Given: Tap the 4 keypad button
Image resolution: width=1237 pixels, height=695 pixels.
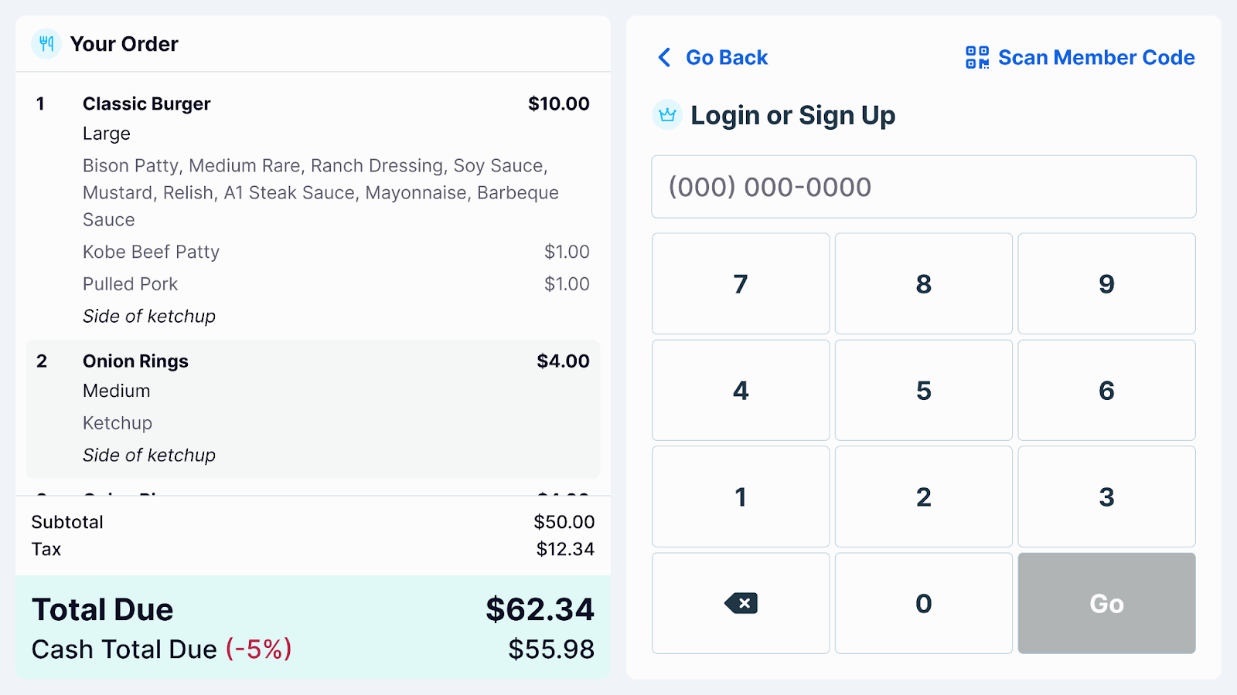Looking at the screenshot, I should pos(741,391).
